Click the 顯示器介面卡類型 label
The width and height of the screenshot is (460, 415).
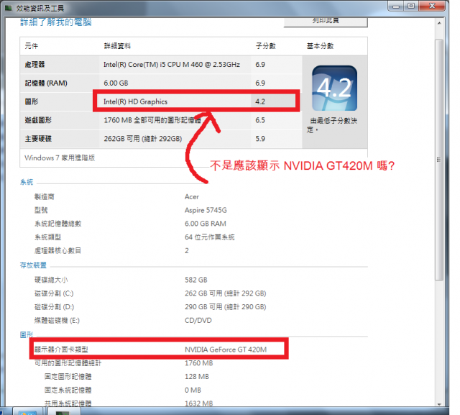click(x=61, y=350)
